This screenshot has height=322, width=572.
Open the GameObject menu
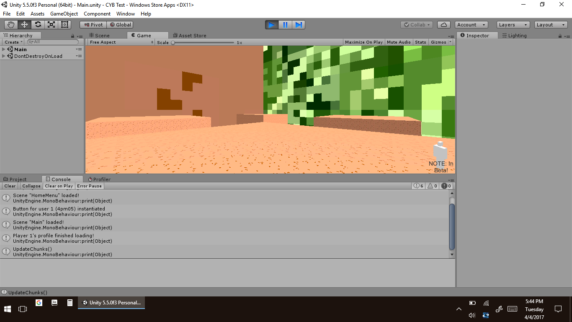tap(64, 14)
